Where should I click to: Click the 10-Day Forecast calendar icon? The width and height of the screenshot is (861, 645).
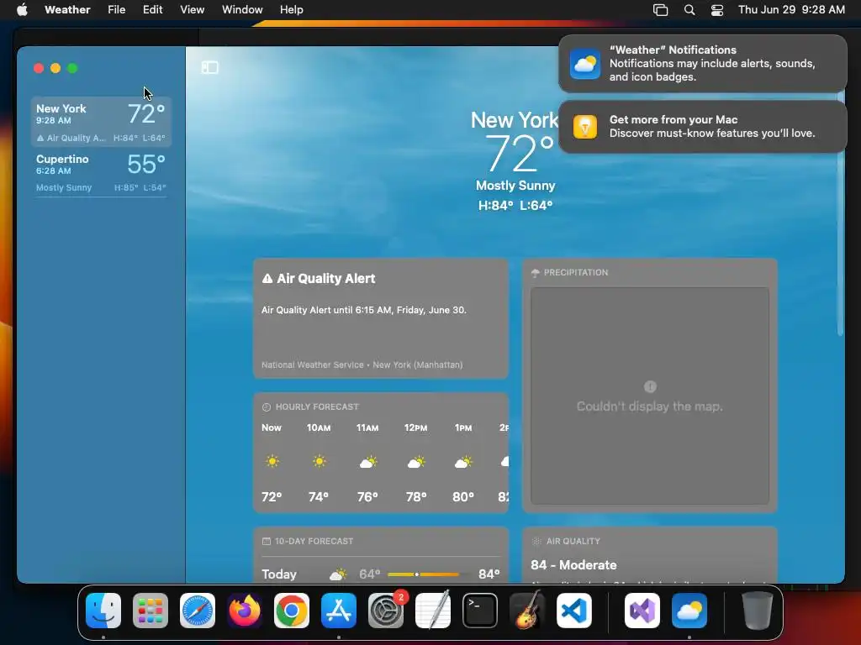267,542
